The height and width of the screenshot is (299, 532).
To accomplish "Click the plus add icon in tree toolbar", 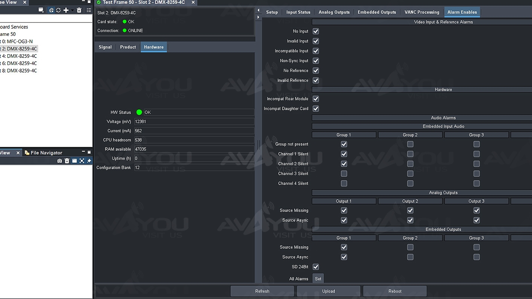I will click(66, 10).
